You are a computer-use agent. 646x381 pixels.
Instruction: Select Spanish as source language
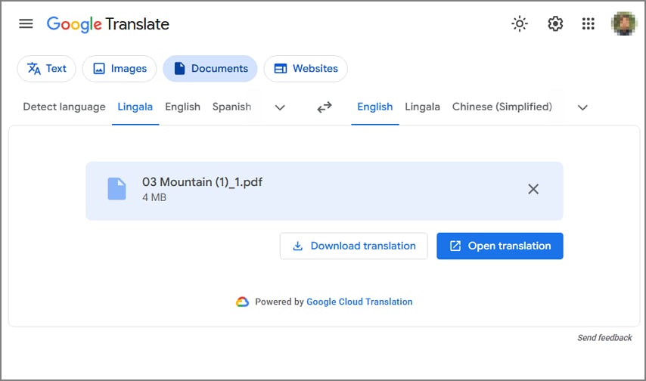tap(231, 107)
